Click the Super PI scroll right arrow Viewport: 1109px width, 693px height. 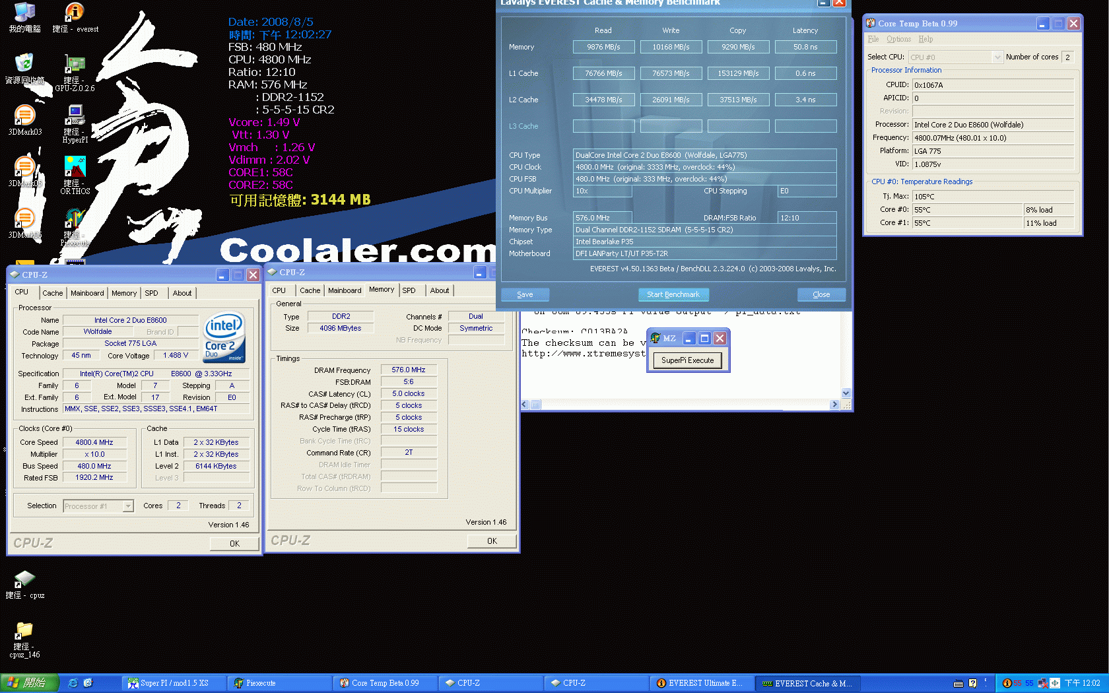pyautogui.click(x=834, y=405)
